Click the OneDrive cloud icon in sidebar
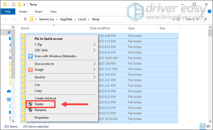 coord(9,91)
